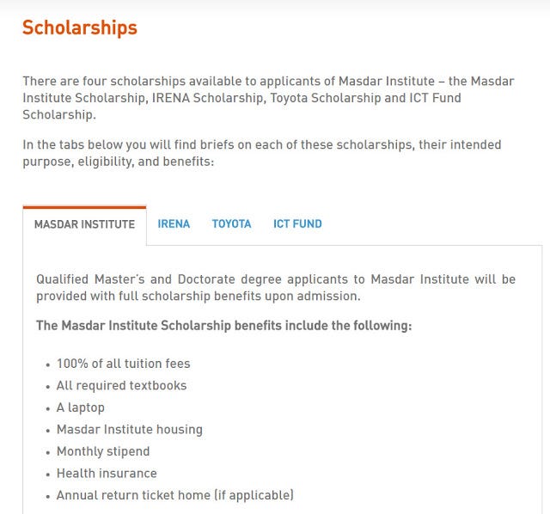Click the bold 'Scholarship benefits include' line
The image size is (550, 514).
(223, 326)
